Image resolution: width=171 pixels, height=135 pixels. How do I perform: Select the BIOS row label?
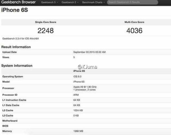(5, 126)
